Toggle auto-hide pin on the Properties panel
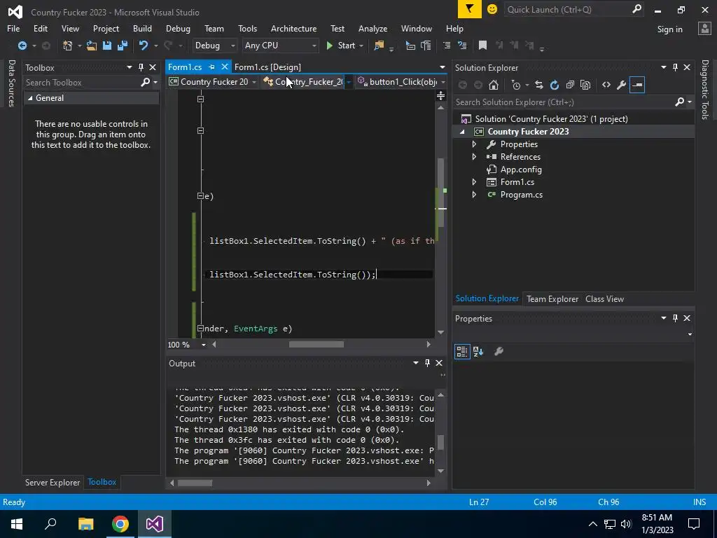Screen dimensions: 717x538 tap(675, 318)
